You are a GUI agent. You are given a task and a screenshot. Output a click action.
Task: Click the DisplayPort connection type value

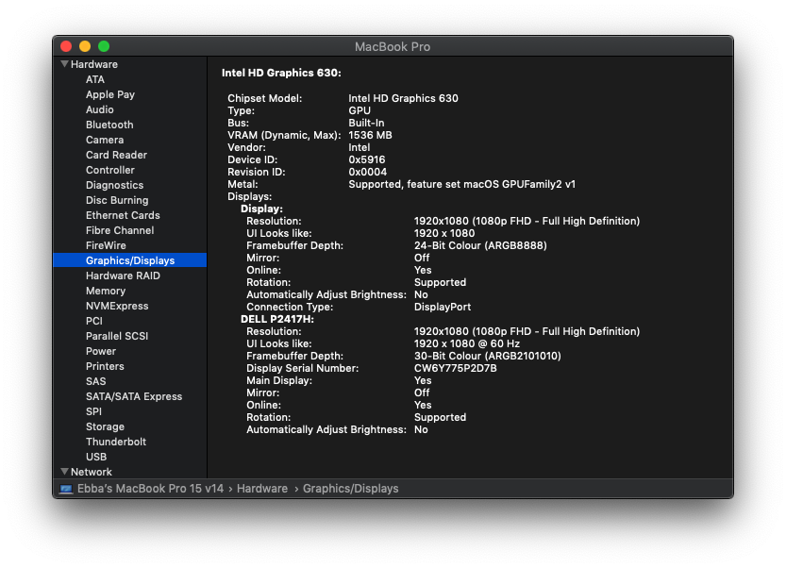[443, 307]
